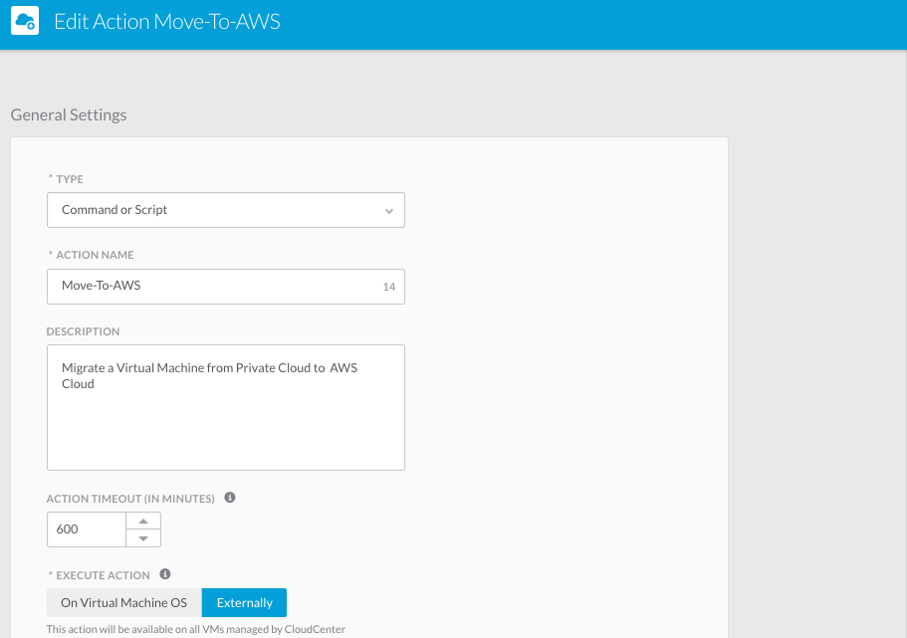
Task: Click inside the Description text area
Action: tap(226, 408)
